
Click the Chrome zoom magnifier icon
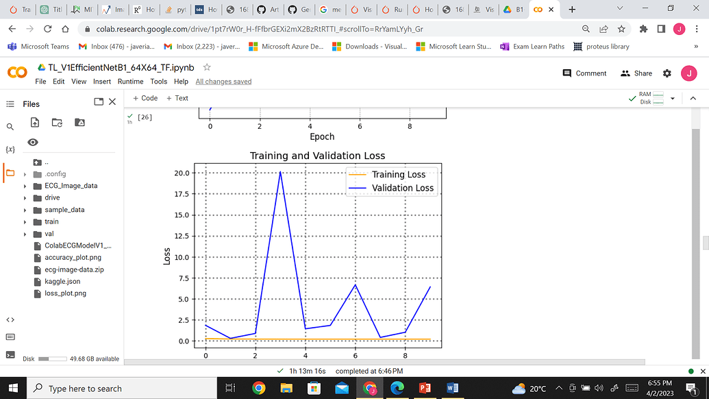[x=586, y=29]
